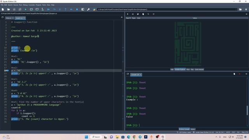This screenshot has width=249, height=140.
Task: Continue execution until next breakpoint
Action: pyautogui.click(x=71, y=9)
